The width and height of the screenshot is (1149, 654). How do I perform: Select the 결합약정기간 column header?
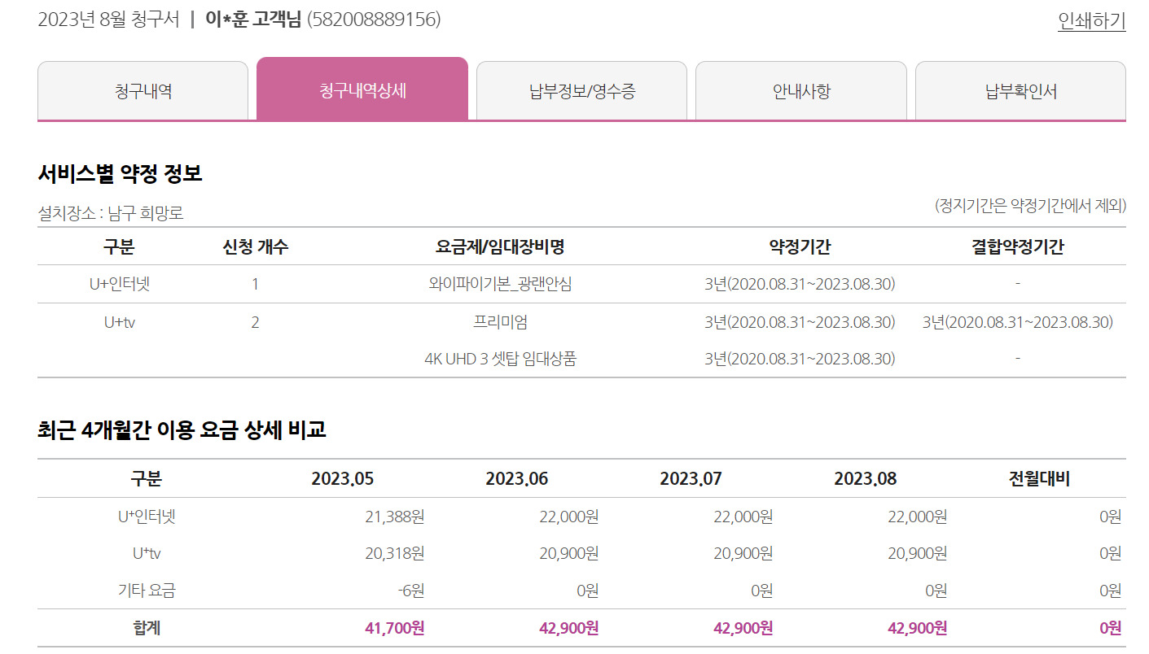click(x=1017, y=246)
